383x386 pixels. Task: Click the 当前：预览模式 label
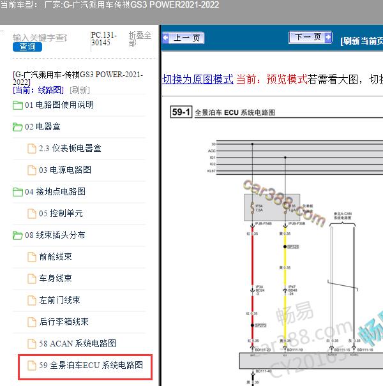[x=272, y=80]
